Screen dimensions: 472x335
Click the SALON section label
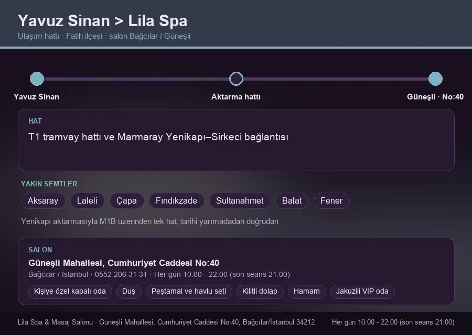pos(40,250)
